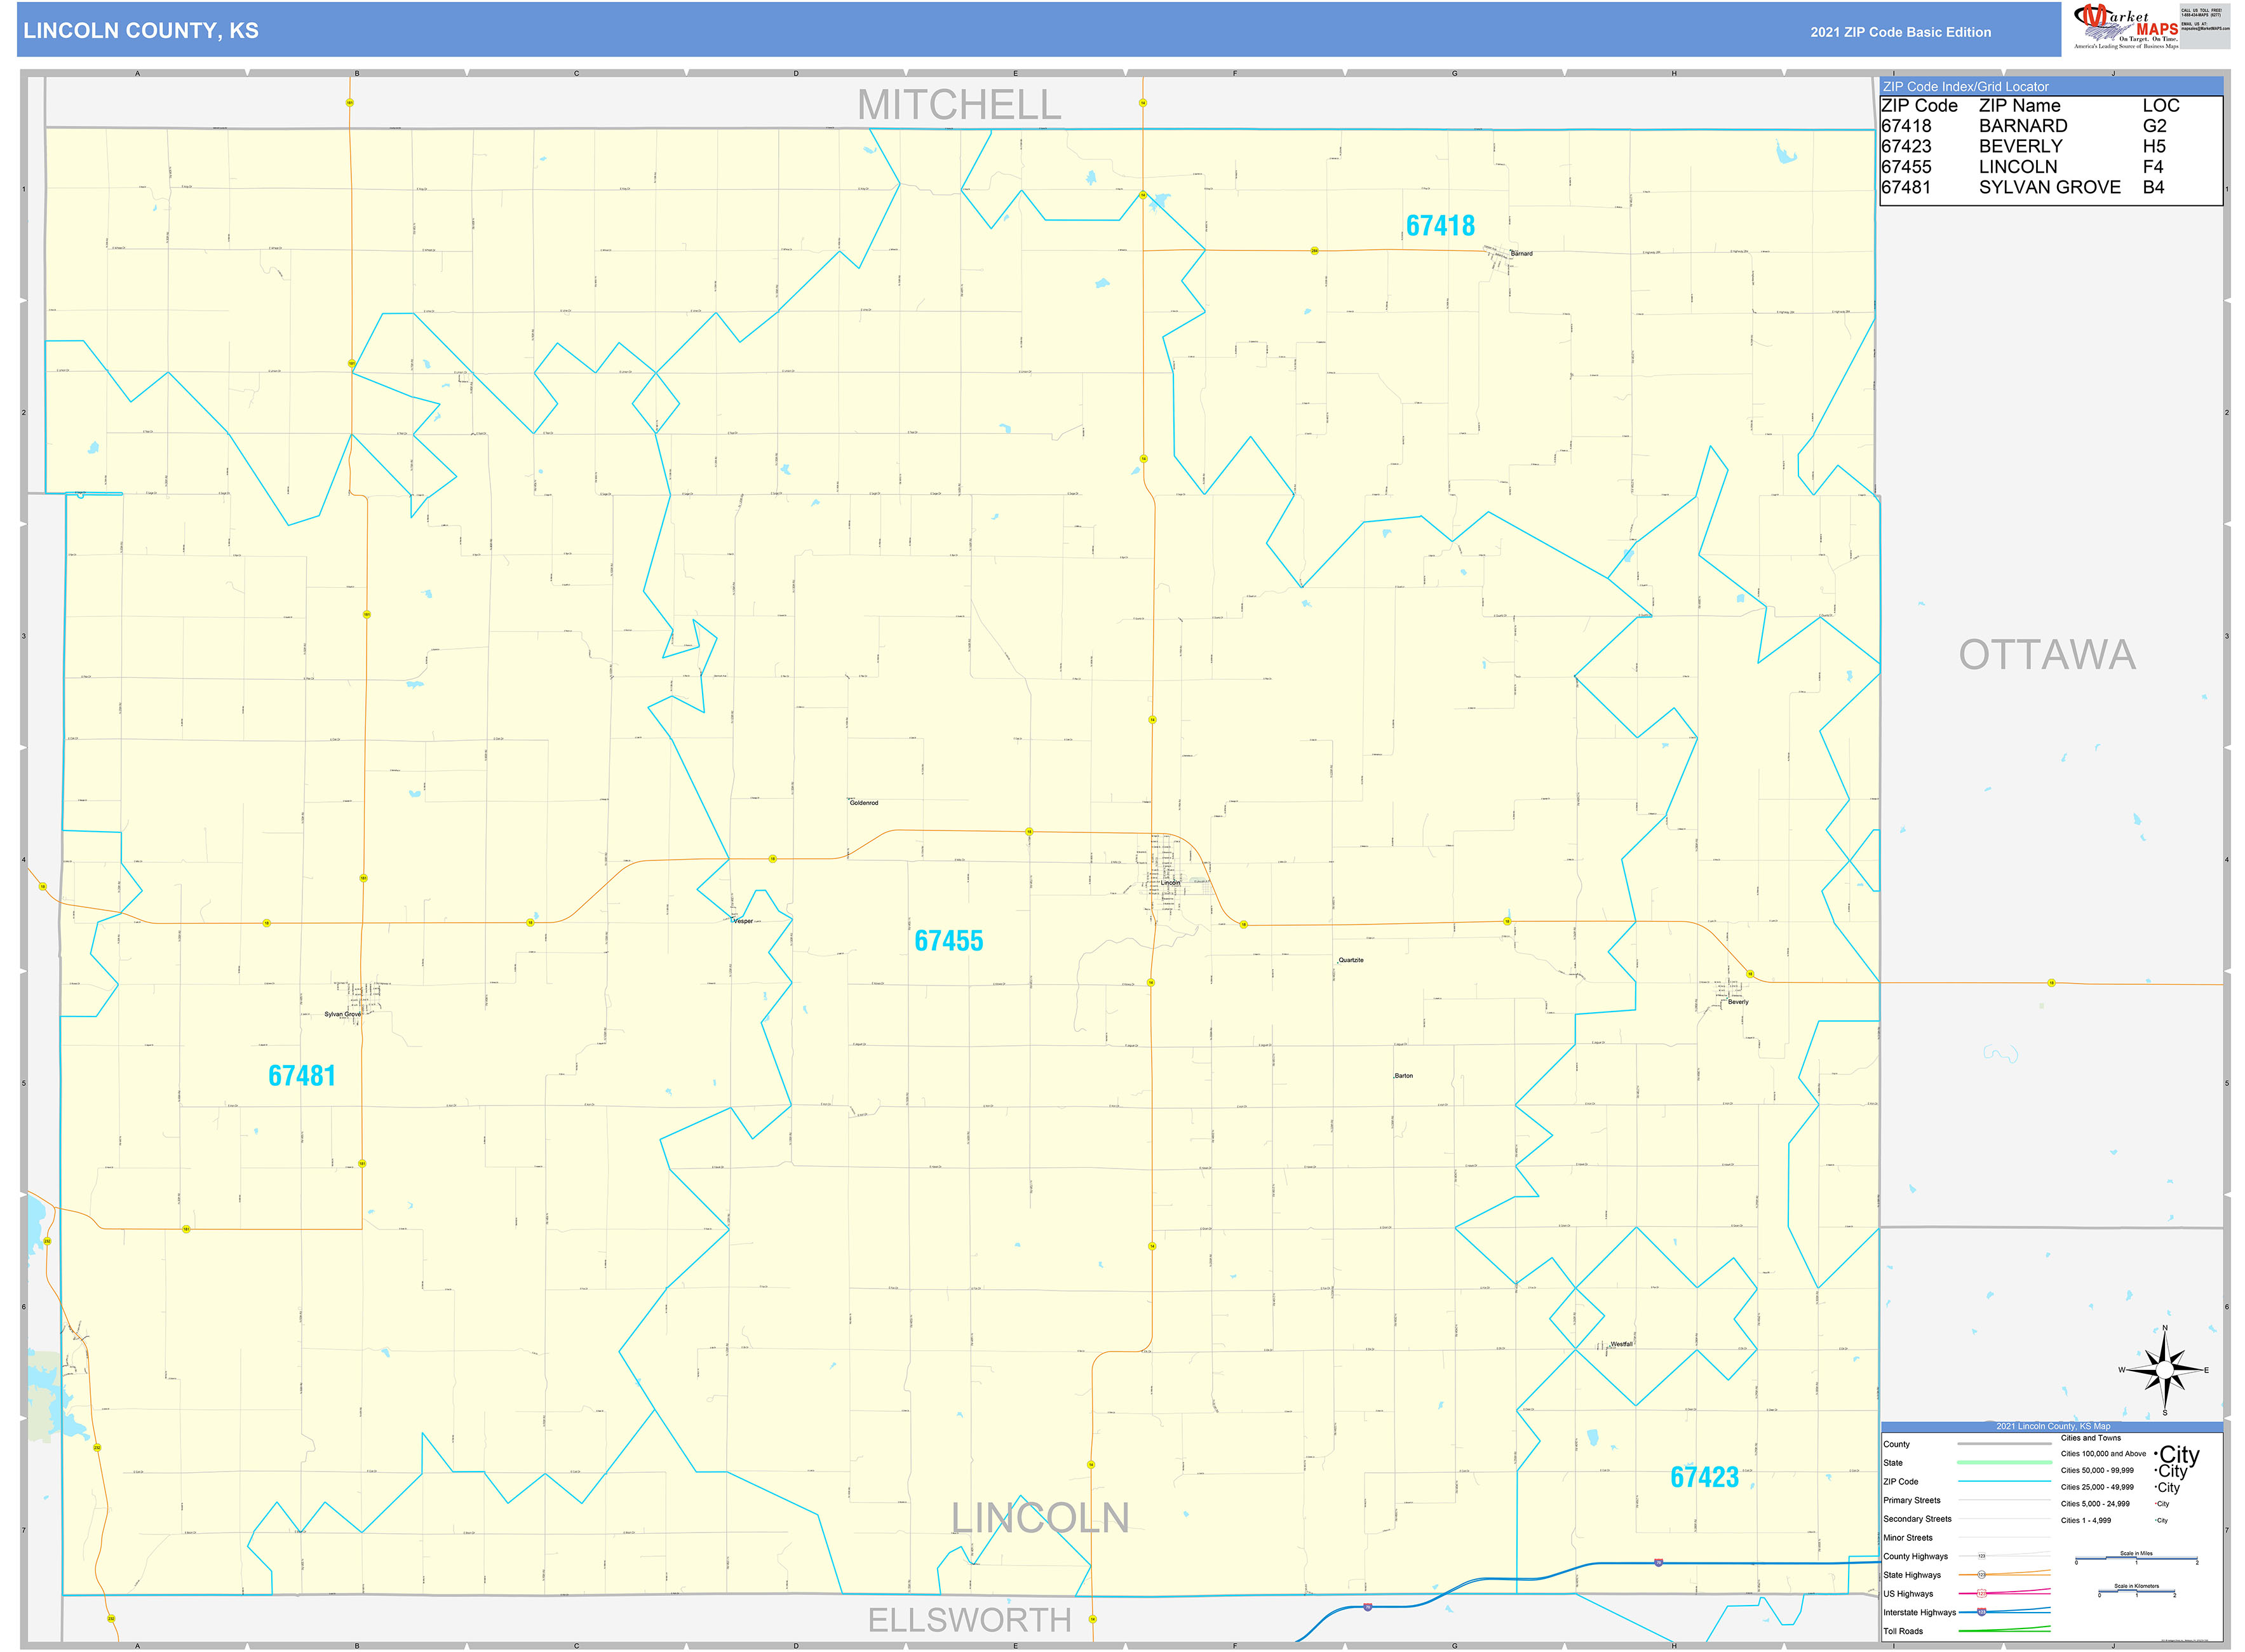Screen dimensions: 2245x1652
Task: Click the mapsales@MarketMAPS.com email link
Action: point(2207,29)
